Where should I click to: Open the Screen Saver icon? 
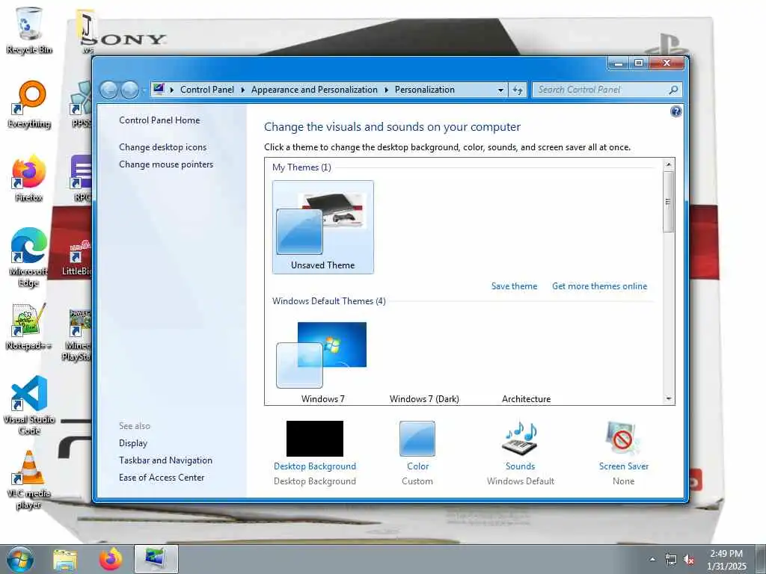pyautogui.click(x=623, y=438)
